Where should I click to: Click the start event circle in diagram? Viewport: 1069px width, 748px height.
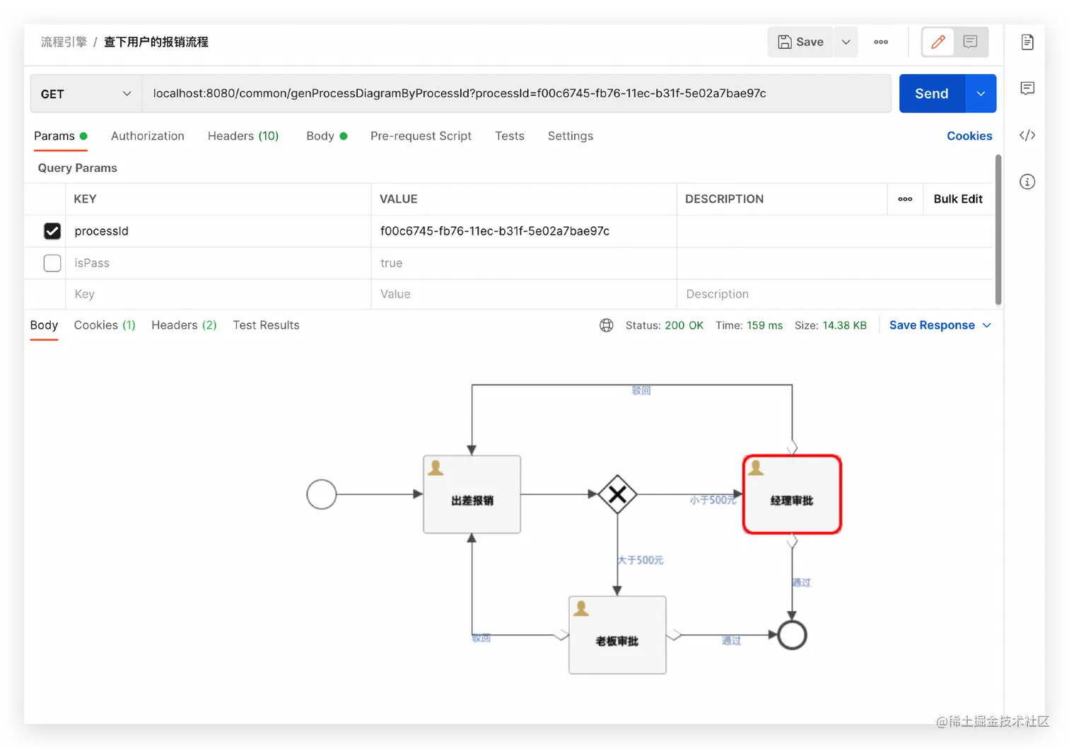tap(321, 494)
